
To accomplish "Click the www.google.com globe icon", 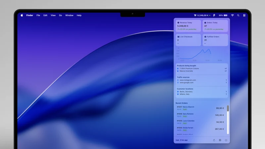I will pyautogui.click(x=178, y=82).
